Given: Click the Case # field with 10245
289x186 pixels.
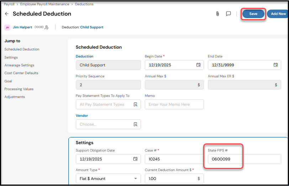Looking at the screenshot, I should 174,159.
